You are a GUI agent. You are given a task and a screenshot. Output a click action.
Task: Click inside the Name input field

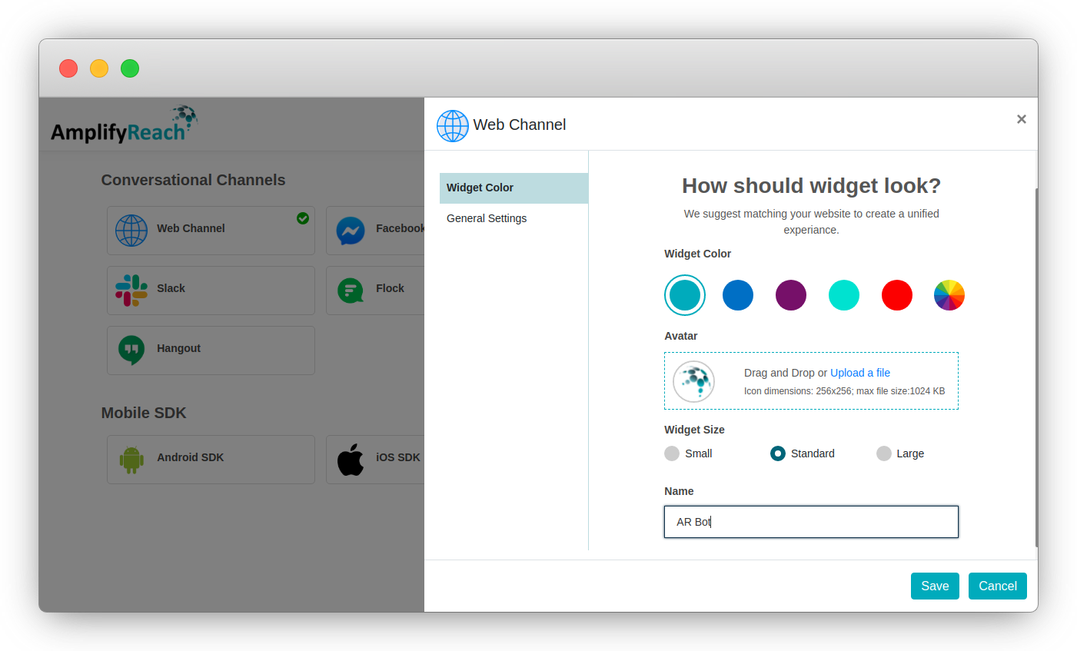[x=811, y=522]
